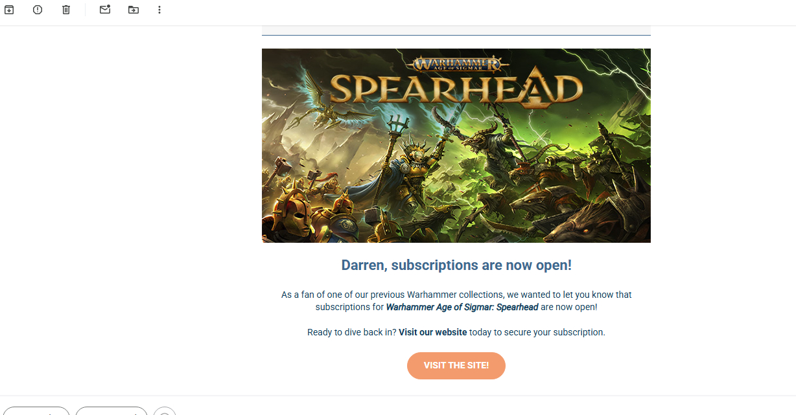Click the golden SPEARHEAD title lettering
Viewport: 796px width, 415px height.
[456, 90]
